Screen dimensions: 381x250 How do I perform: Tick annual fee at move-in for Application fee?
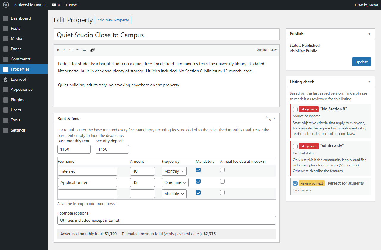click(222, 181)
